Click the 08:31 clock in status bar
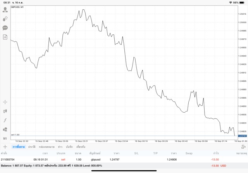The height and width of the screenshot is (173, 248). point(7,3)
